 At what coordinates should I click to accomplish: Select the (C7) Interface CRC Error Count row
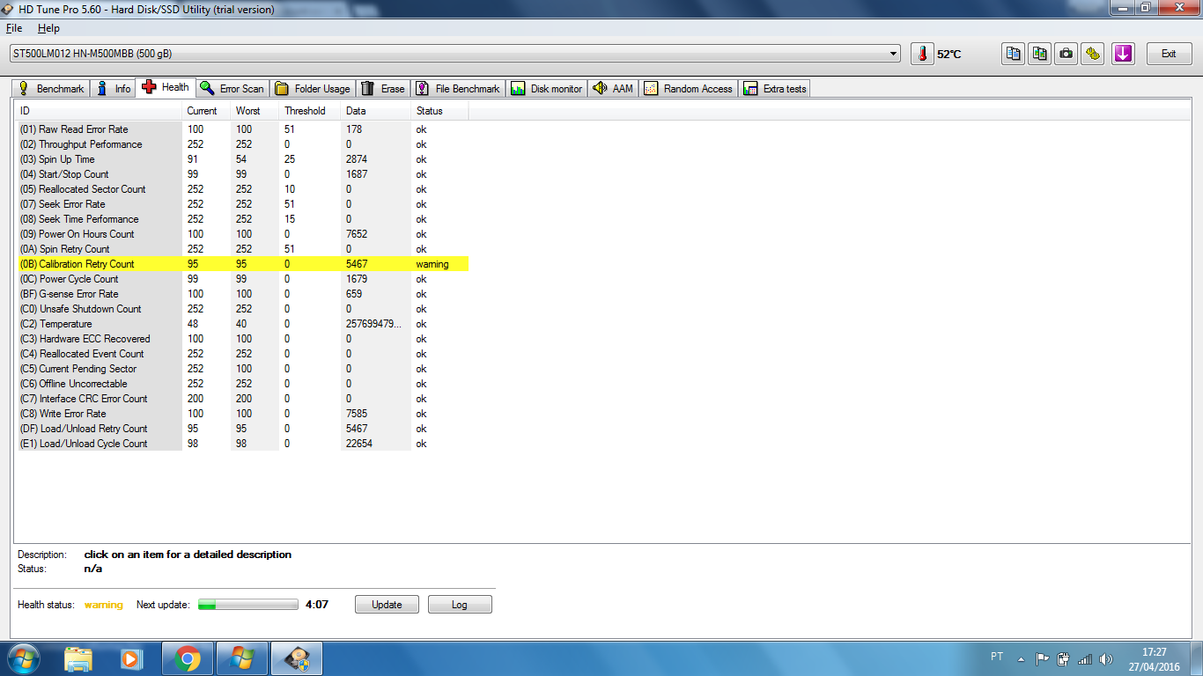(241, 399)
